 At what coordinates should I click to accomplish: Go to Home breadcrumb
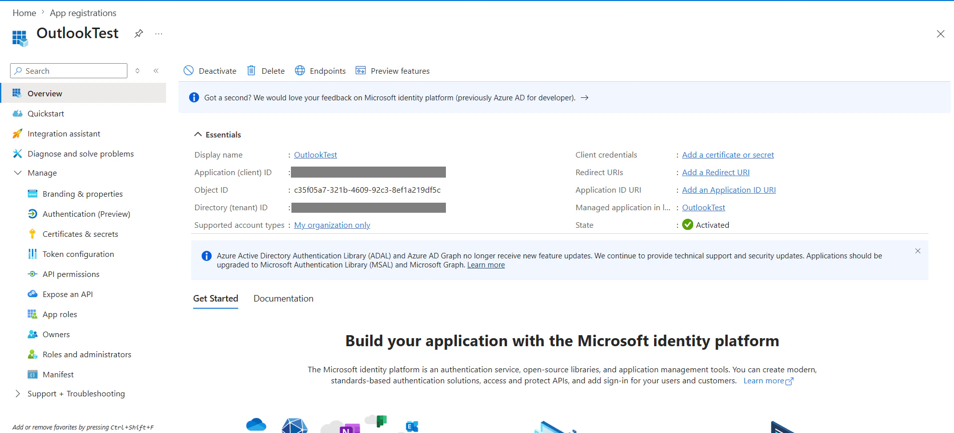pos(25,13)
